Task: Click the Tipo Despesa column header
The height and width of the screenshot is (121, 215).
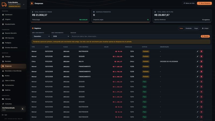Action: tap(83, 47)
